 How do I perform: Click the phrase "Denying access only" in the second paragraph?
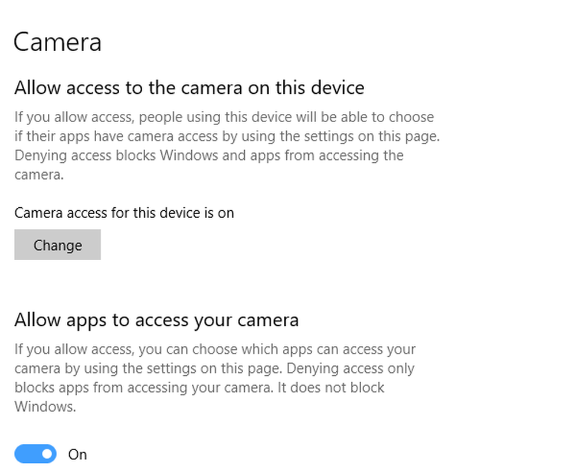[x=350, y=368]
